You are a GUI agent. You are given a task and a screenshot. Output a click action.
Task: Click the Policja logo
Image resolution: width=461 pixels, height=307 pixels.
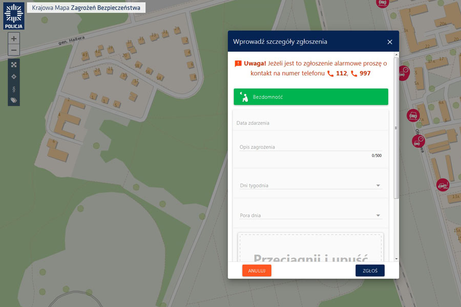[13, 15]
